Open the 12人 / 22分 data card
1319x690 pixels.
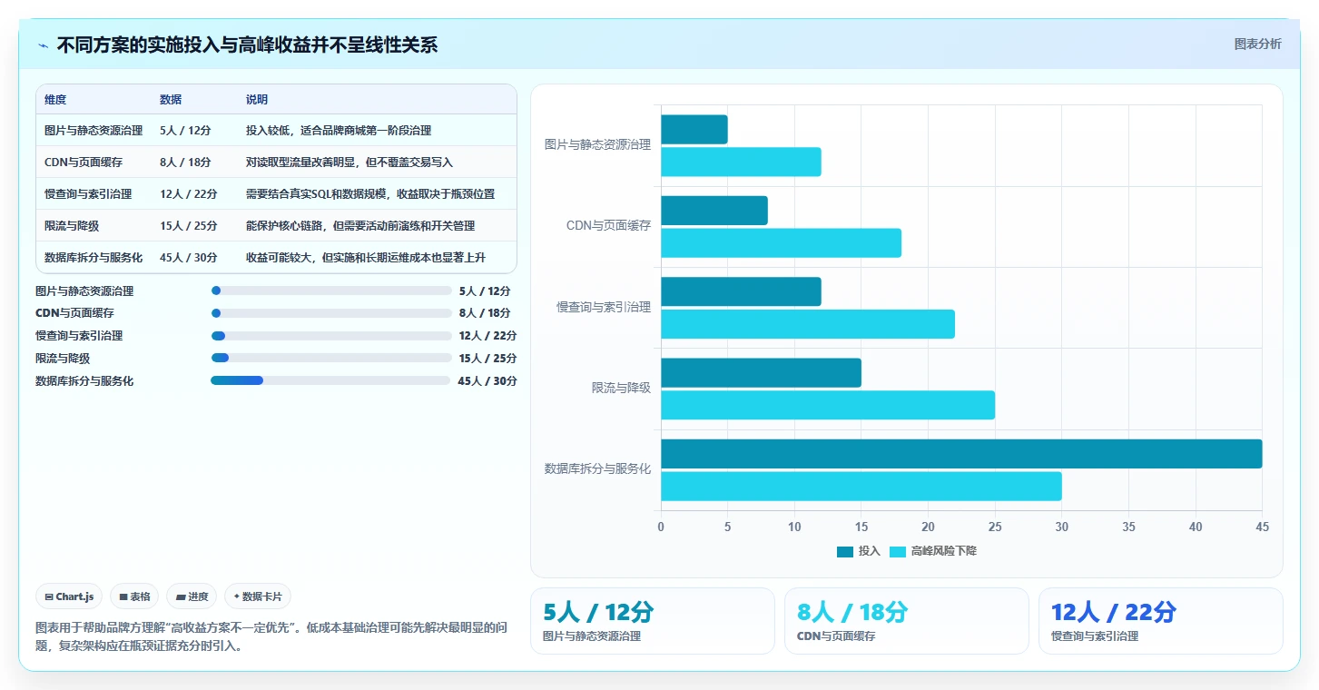(1161, 621)
